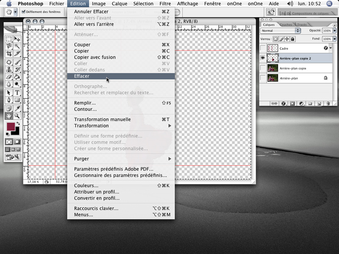Select the Clone Stamp tool
This screenshot has width=339, height=254.
(x=9, y=69)
